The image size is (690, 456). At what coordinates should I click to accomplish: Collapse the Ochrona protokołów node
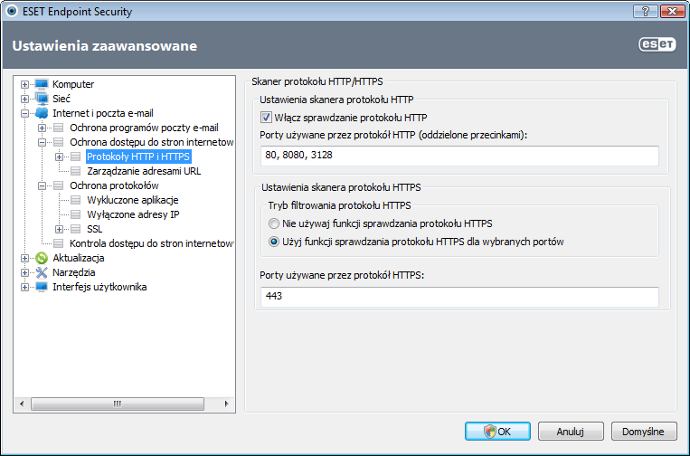[x=42, y=185]
